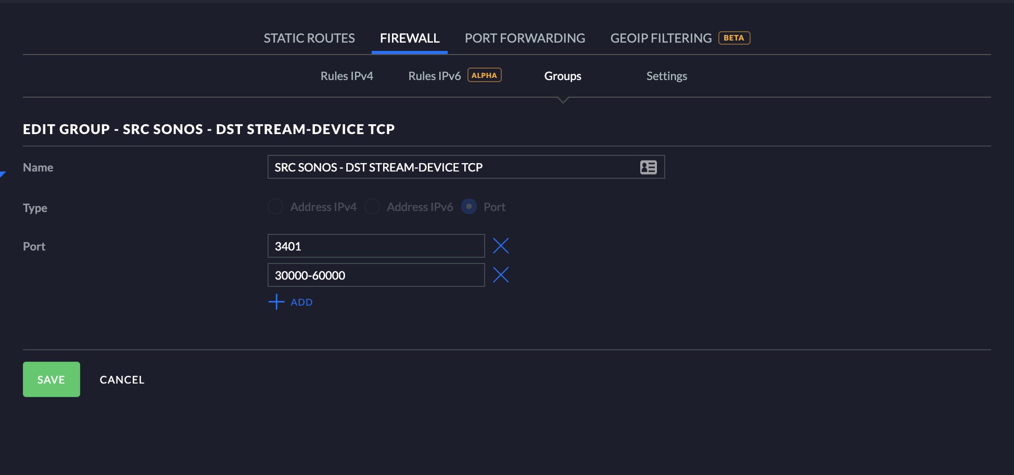This screenshot has width=1014, height=475.
Task: Click the 30000-60000 port input field
Action: click(x=376, y=275)
